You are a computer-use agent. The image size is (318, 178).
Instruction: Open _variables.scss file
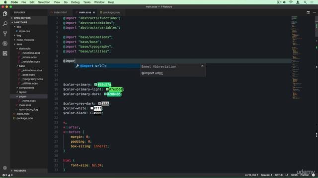tap(30, 62)
